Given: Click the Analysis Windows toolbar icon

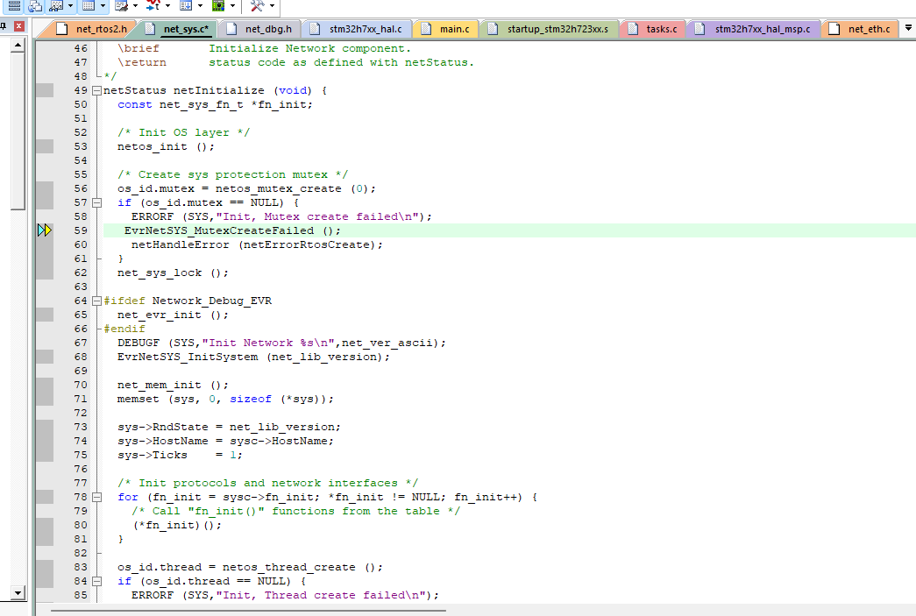Looking at the screenshot, I should (x=153, y=5).
